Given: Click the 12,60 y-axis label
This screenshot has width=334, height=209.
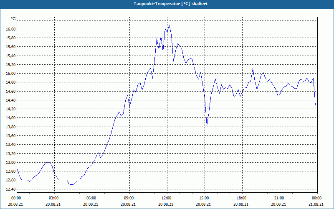Looking at the screenshot, I should pos(12,180).
